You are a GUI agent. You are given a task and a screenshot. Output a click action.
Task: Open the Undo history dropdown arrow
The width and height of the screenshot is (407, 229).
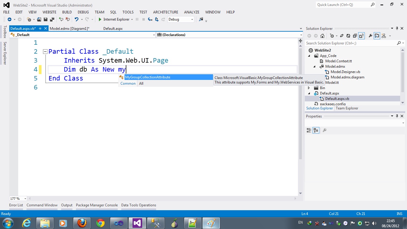coord(82,19)
